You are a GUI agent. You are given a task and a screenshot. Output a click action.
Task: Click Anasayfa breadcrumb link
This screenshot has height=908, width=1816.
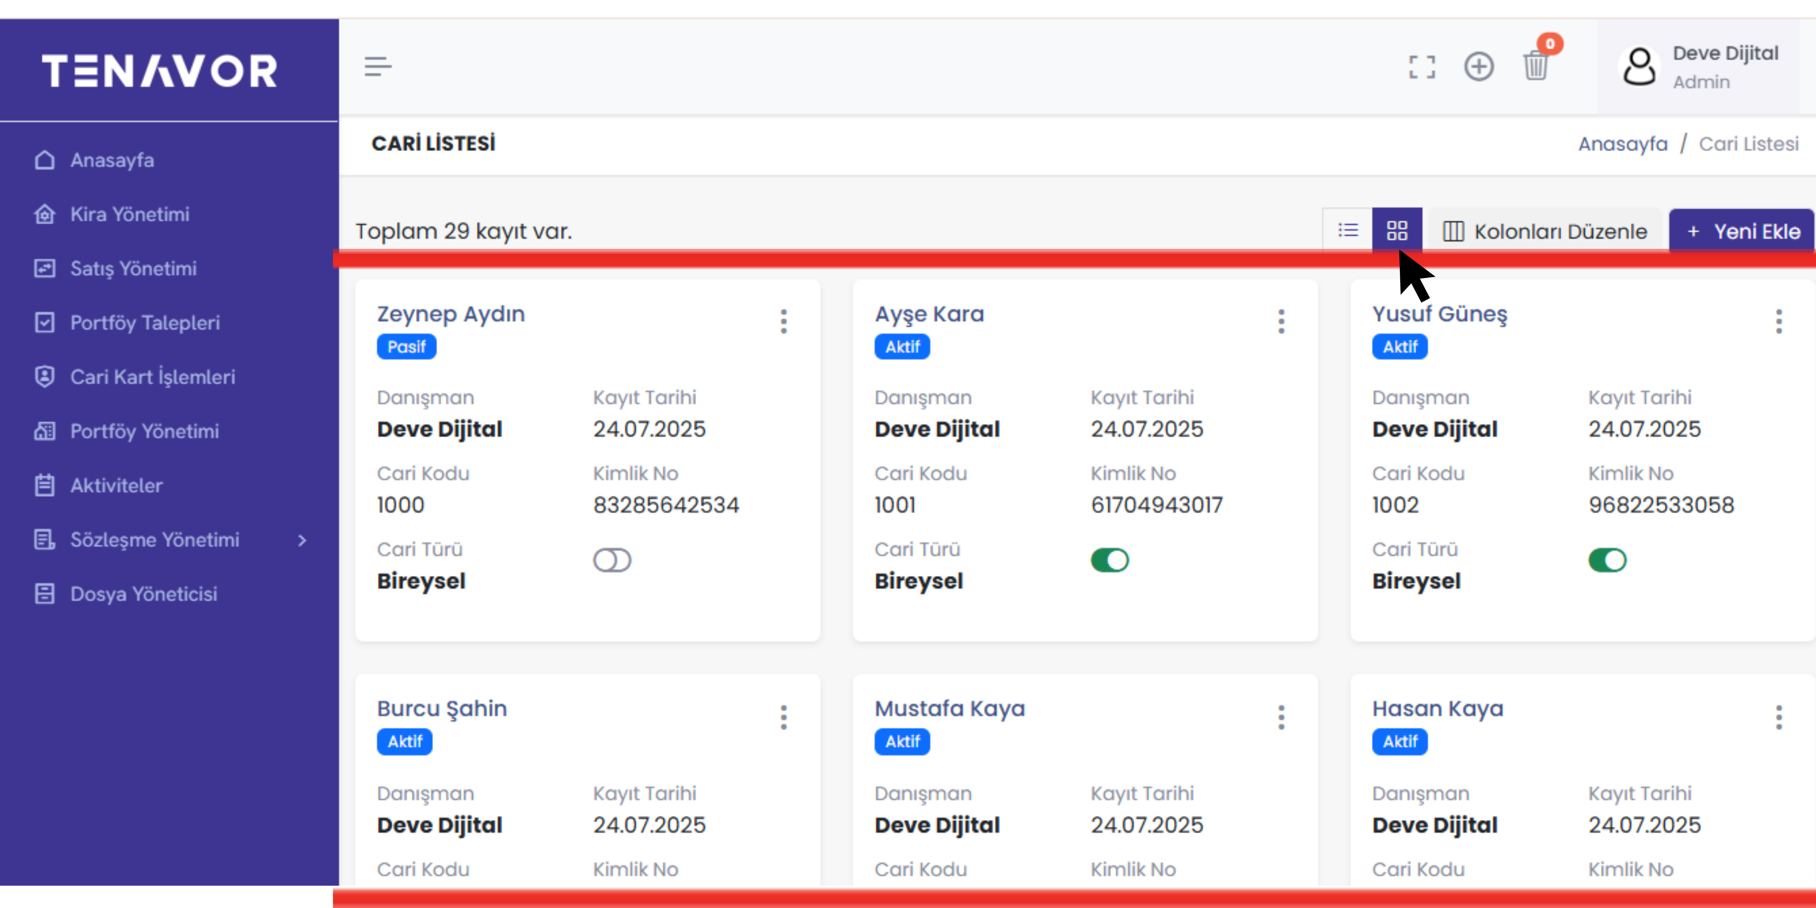pos(1622,144)
